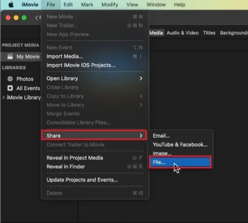Switch to the Titles tab
Image resolution: width=248 pixels, height=223 pixels.
click(209, 33)
